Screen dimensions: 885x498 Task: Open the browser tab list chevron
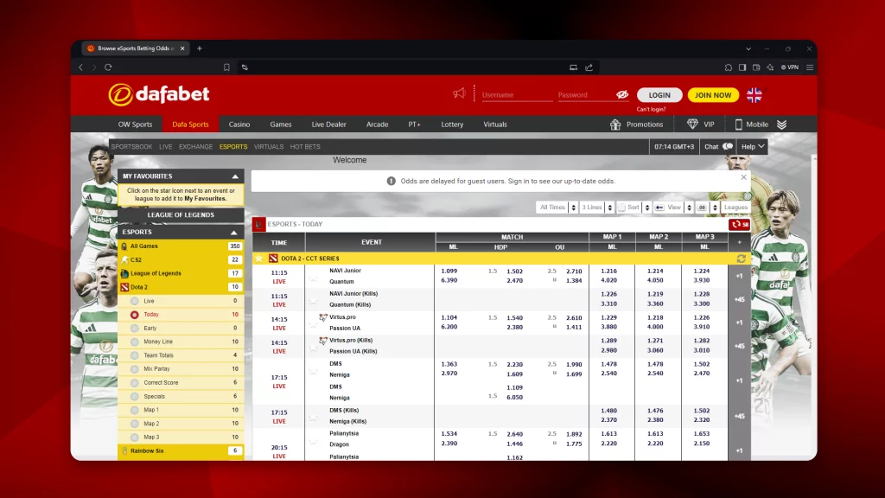748,49
